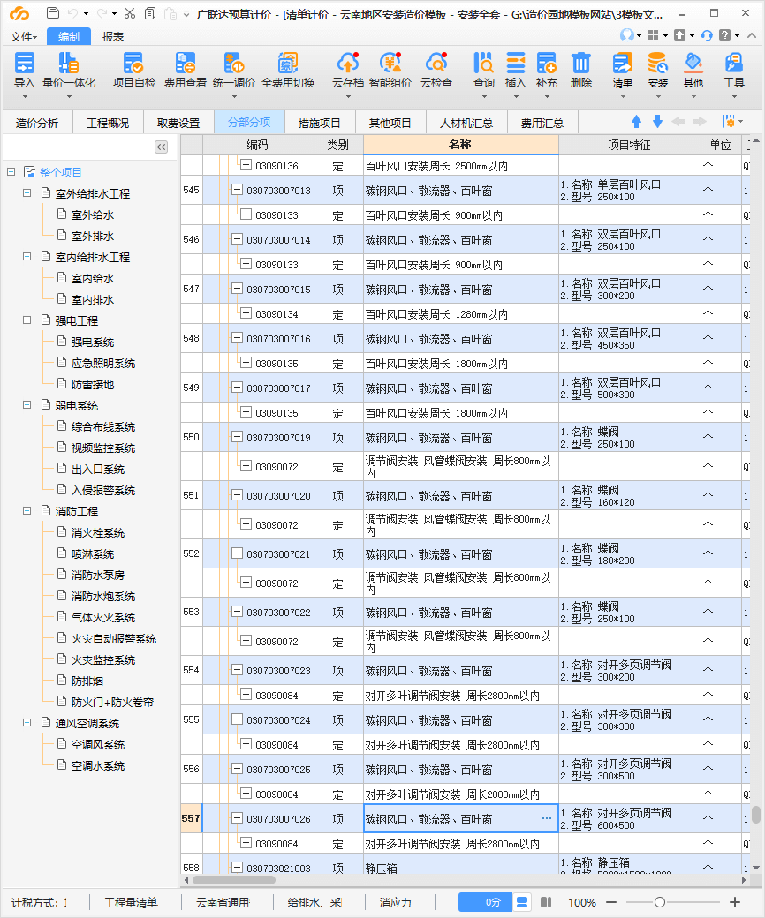Click the zoom in plus button

click(735, 902)
